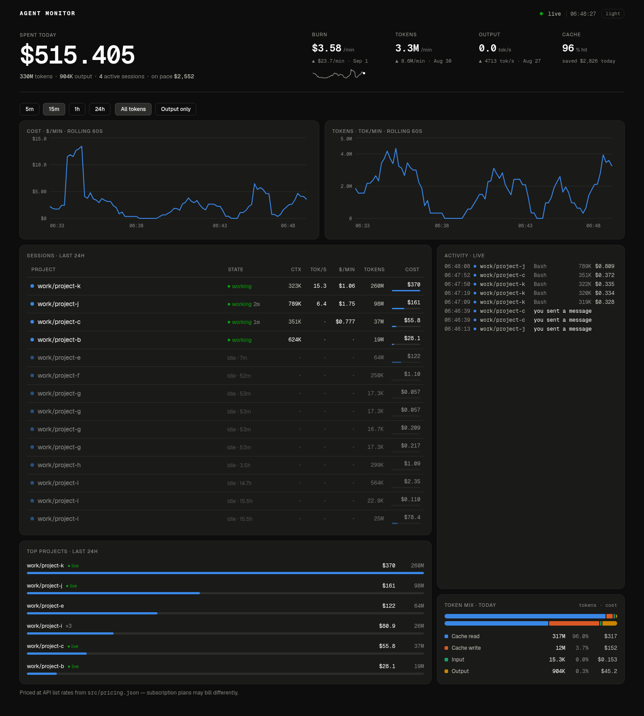Screen dimensions: 644x716
Task: Click live badge beside top project-b
Action: point(73,667)
